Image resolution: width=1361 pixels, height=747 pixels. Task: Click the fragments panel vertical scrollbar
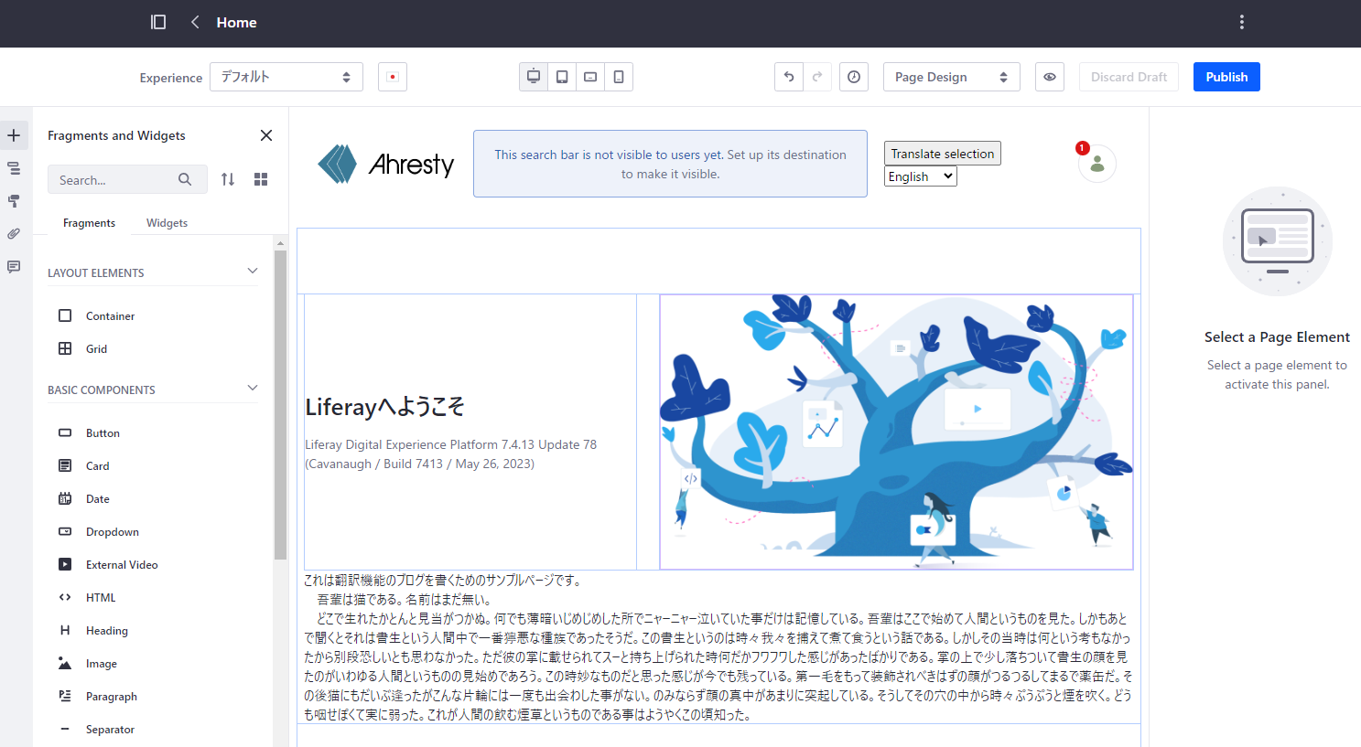(280, 402)
